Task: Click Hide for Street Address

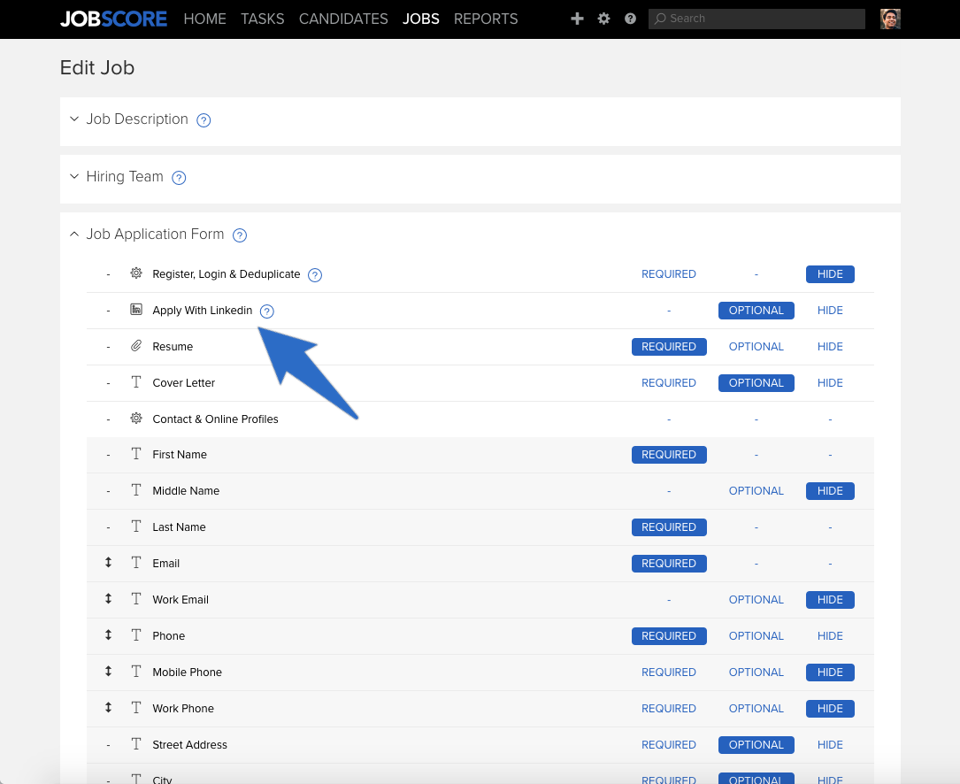Action: (x=830, y=745)
